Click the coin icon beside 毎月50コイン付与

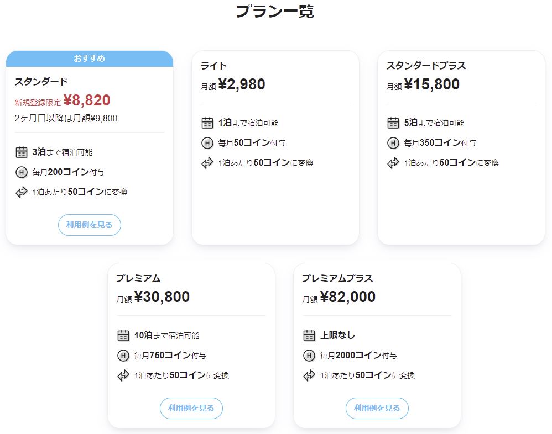click(x=207, y=143)
